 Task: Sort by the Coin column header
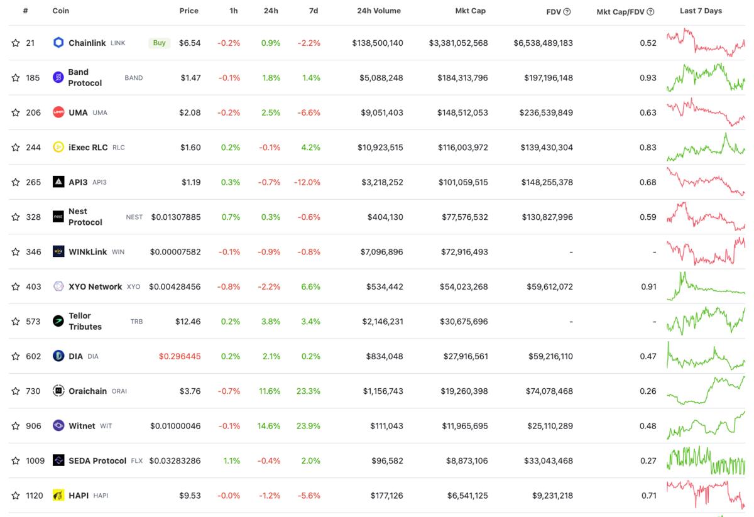[x=61, y=11]
